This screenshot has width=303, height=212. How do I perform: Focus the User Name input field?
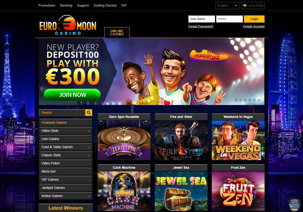point(201,19)
